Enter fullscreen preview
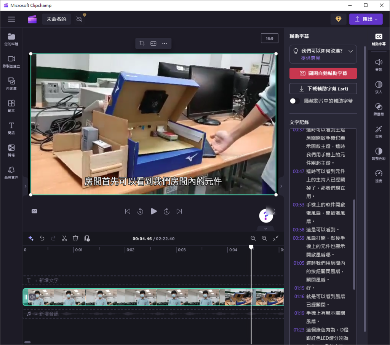 point(272,211)
